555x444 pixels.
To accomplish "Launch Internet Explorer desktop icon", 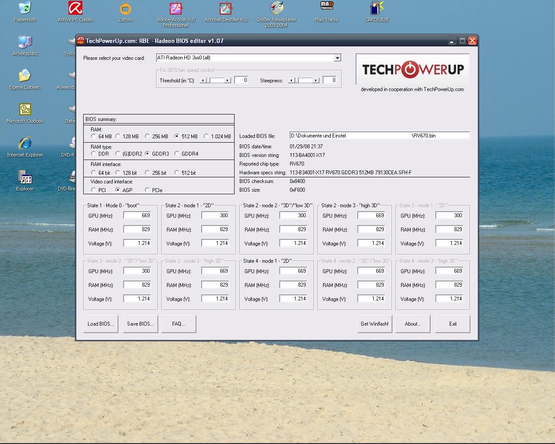I will [25, 147].
